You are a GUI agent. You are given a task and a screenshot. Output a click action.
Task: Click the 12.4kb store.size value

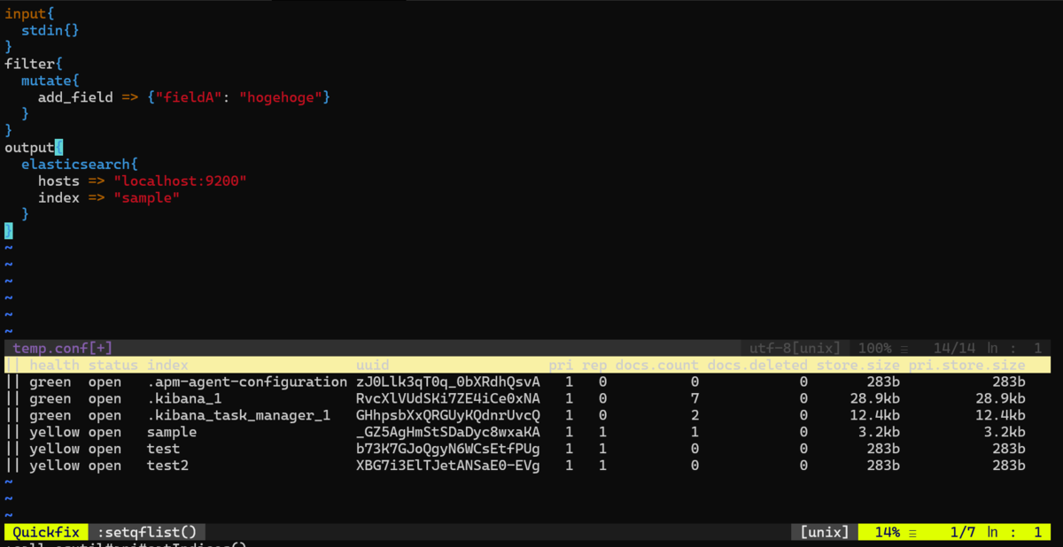tap(875, 415)
